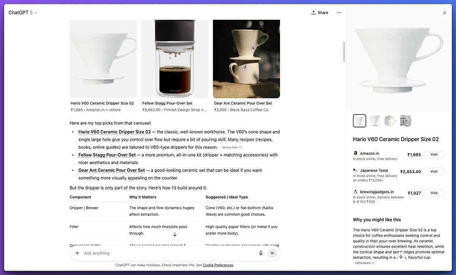Click the '₹1,985 • Amazon.in + others' price text

[95, 110]
